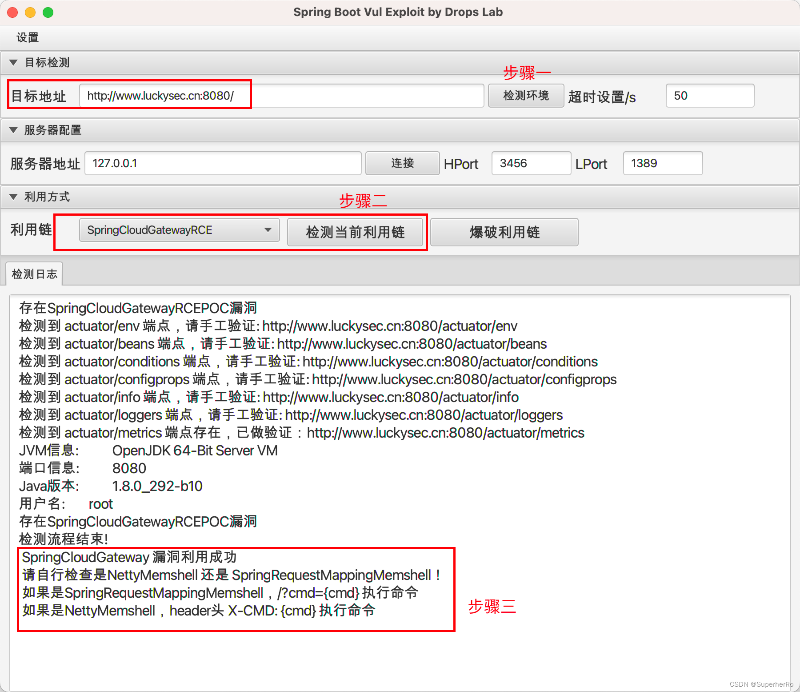Click the 检测当前利用链 button
800x692 pixels.
click(355, 232)
